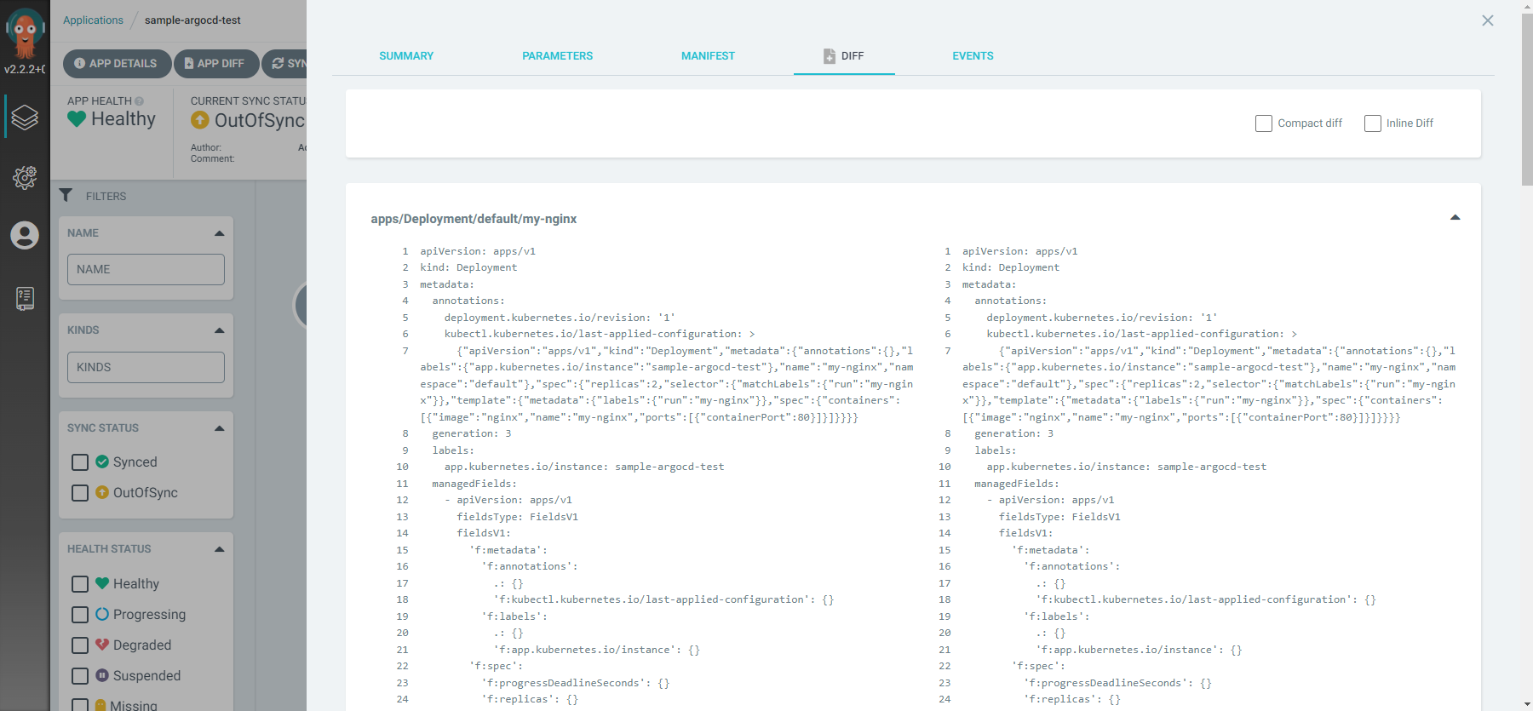Enable the Compact diff checkbox
This screenshot has width=1533, height=711.
[x=1264, y=123]
